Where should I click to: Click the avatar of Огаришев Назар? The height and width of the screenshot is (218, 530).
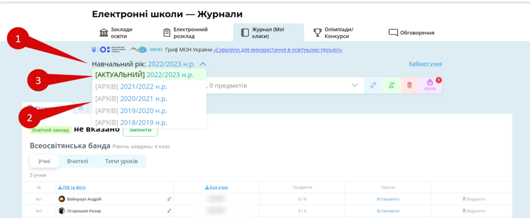[x=61, y=211]
